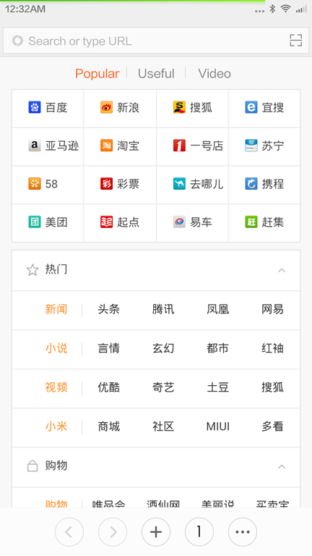Collapse the 热门 section
312x556 pixels.
(282, 271)
